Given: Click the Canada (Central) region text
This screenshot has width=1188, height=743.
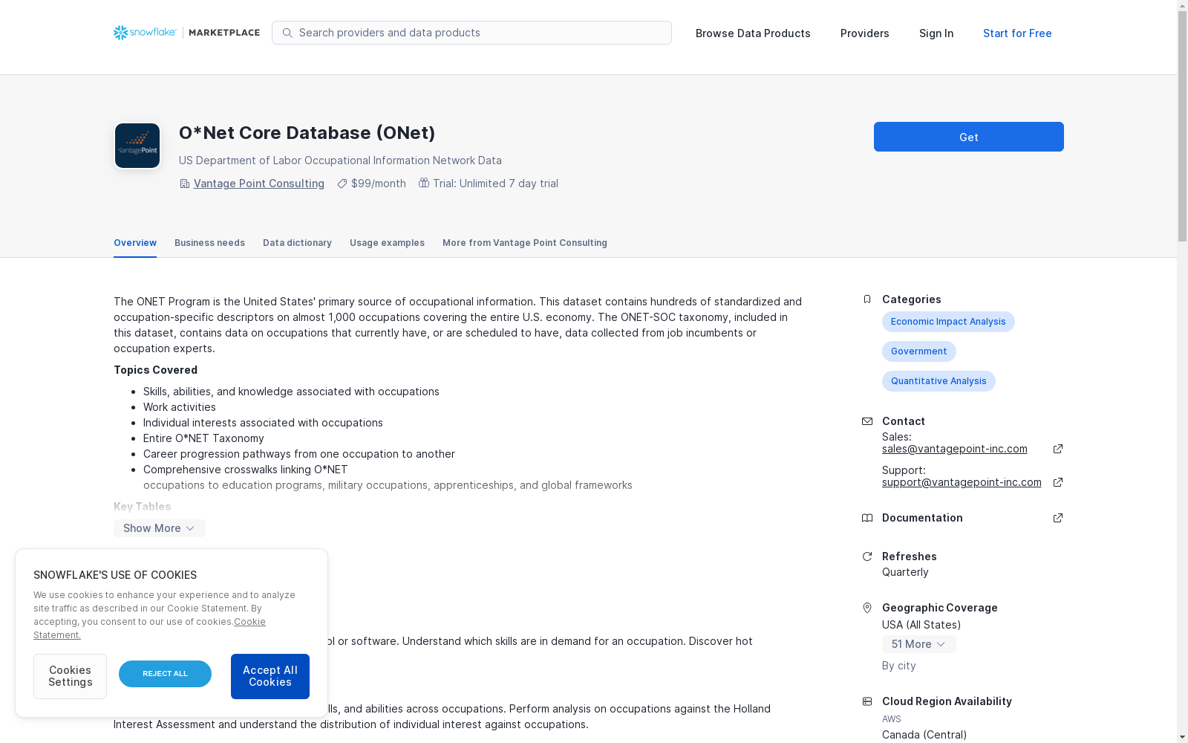Looking at the screenshot, I should [924, 735].
